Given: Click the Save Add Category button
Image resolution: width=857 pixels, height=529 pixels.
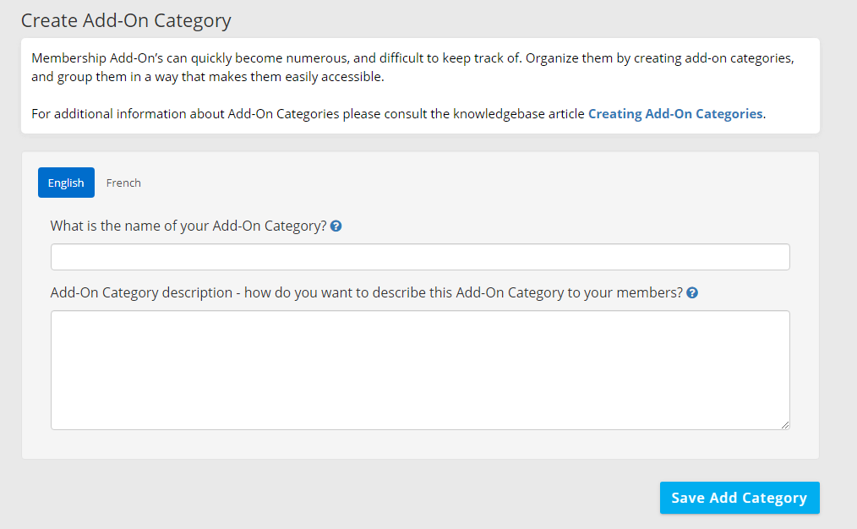Looking at the screenshot, I should click(x=740, y=498).
